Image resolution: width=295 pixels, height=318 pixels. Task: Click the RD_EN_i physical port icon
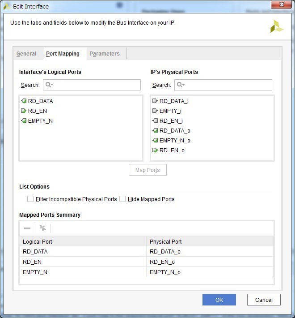pos(155,120)
